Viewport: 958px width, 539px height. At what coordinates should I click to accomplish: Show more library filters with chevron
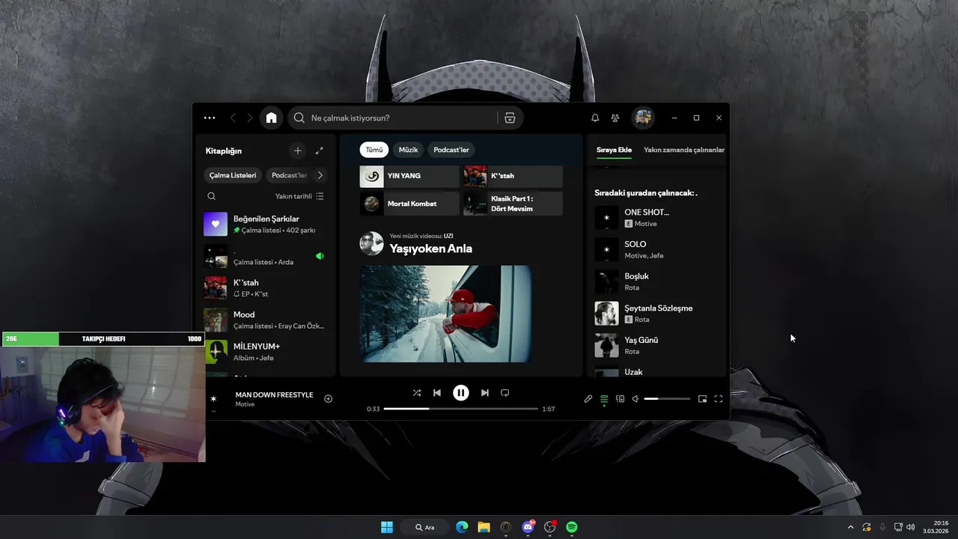pyautogui.click(x=320, y=175)
